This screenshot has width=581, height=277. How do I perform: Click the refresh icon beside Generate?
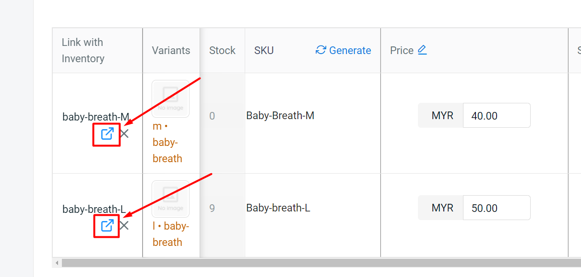(x=320, y=50)
